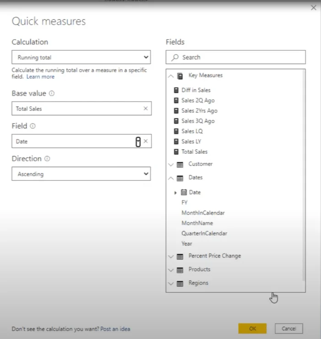Expand the Products table
This screenshot has height=339, width=321.
[171, 270]
